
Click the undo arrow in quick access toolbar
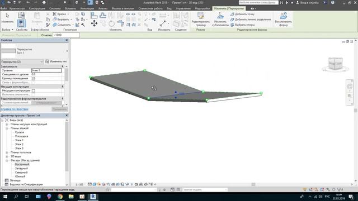tap(28, 2)
